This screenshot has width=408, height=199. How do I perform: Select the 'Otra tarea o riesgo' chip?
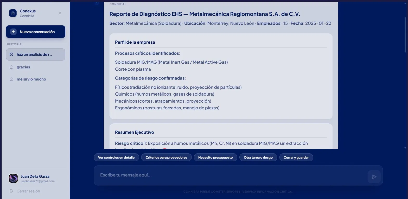tap(258, 157)
